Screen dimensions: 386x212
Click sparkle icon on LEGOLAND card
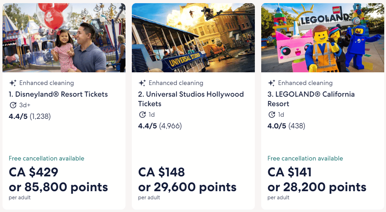pyautogui.click(x=271, y=83)
